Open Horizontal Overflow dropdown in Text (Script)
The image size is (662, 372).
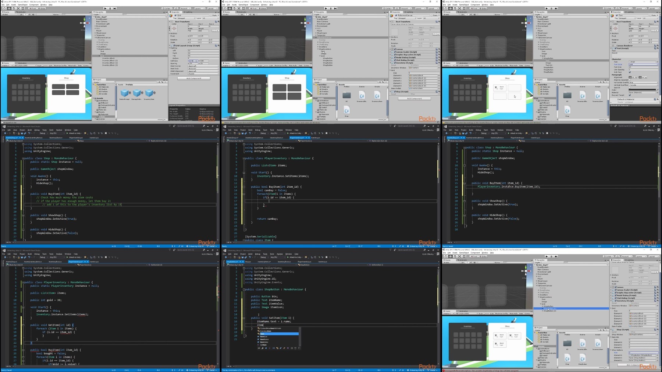[x=644, y=82]
